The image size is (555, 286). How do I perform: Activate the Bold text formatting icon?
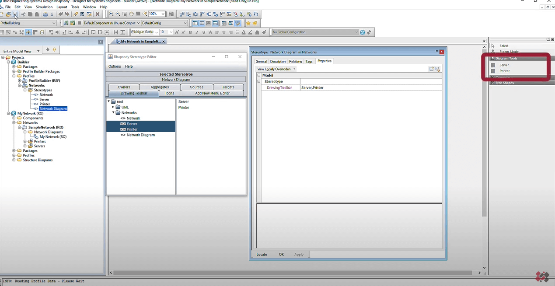point(190,32)
